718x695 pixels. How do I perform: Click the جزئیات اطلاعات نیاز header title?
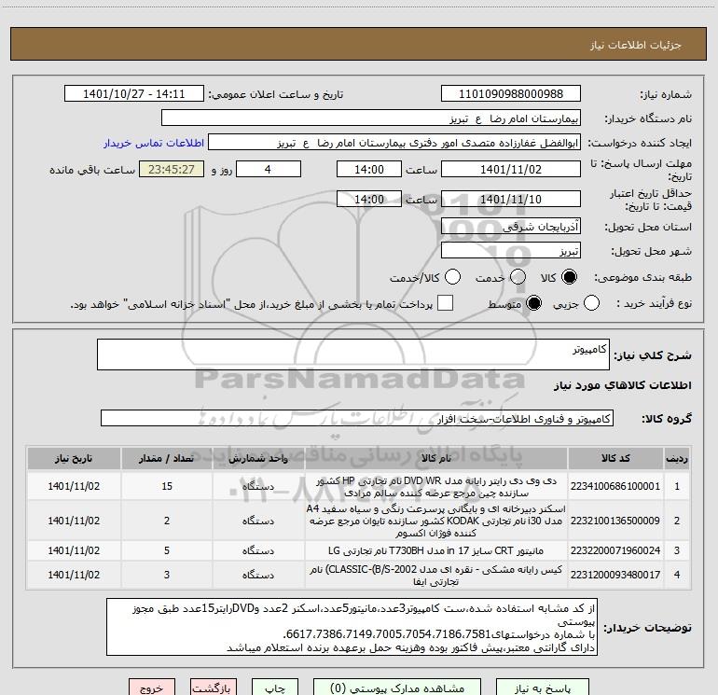click(636, 45)
